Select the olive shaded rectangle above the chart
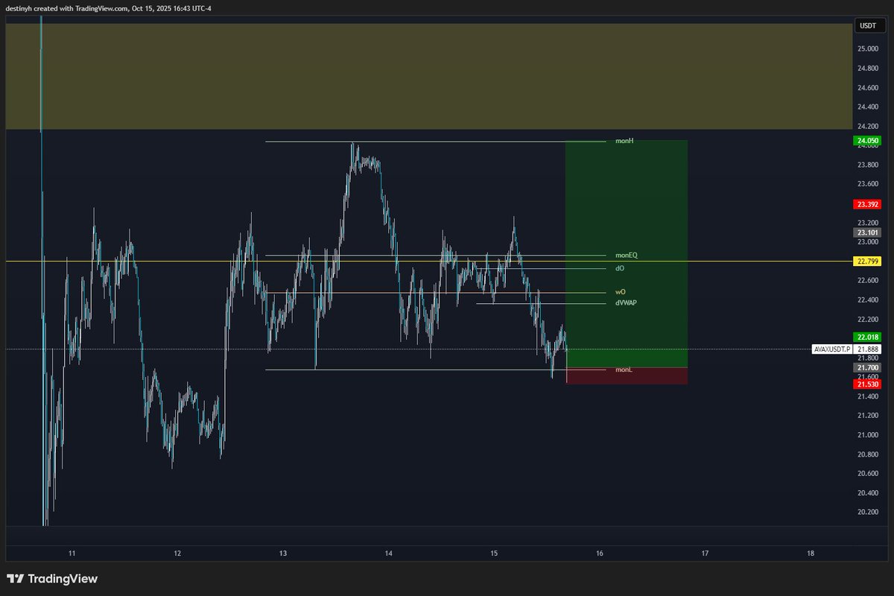This screenshot has width=894, height=596. tap(428, 76)
